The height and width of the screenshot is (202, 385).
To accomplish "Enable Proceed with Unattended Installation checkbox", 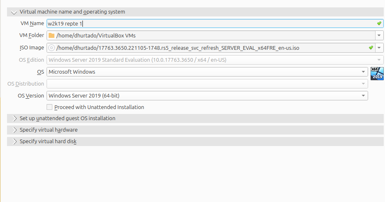I will (49, 107).
